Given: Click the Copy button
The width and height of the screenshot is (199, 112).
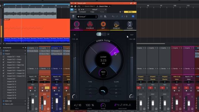Looking at the screenshot, I should tap(92, 12).
